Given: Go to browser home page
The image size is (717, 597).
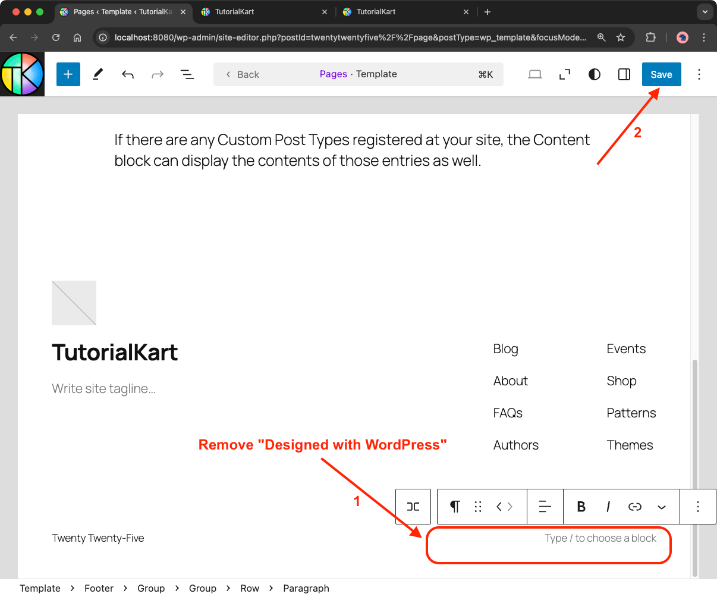Looking at the screenshot, I should [x=77, y=37].
